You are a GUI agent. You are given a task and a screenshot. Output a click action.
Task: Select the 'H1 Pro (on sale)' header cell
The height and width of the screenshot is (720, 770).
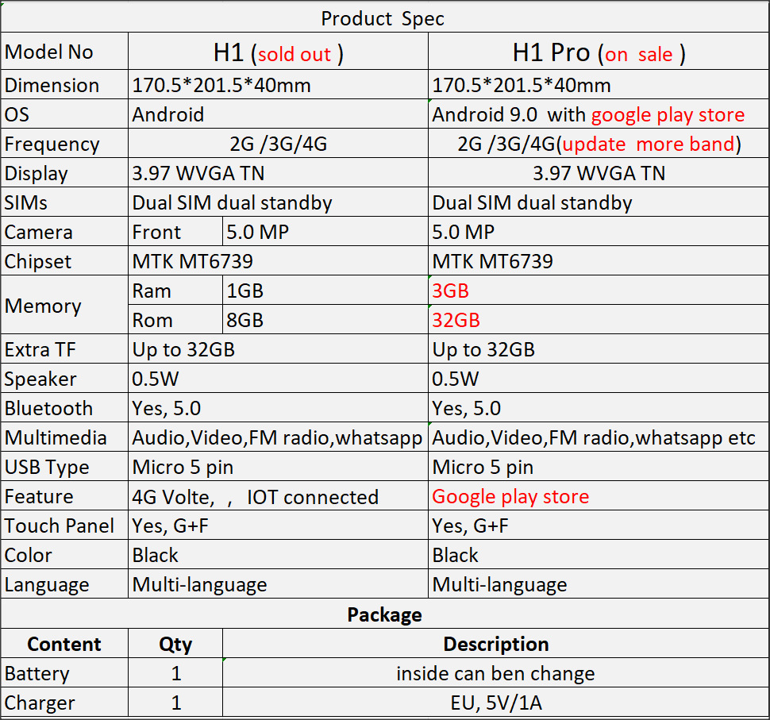[x=599, y=51]
